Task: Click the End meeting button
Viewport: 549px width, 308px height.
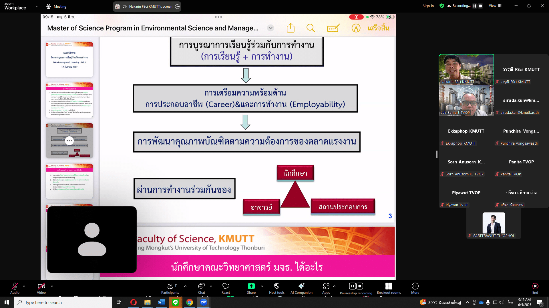Action: pyautogui.click(x=535, y=288)
